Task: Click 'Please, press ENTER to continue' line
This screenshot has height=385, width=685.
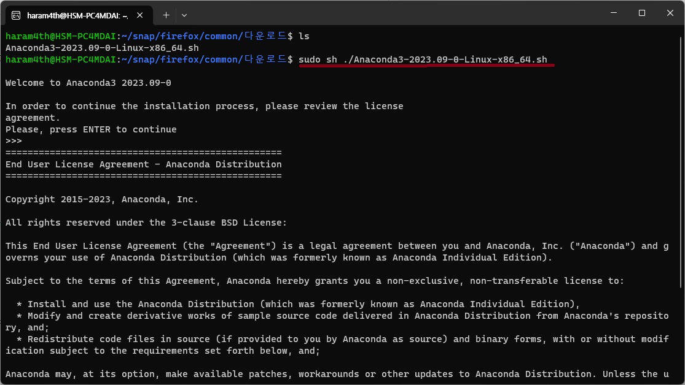Action: click(x=91, y=129)
